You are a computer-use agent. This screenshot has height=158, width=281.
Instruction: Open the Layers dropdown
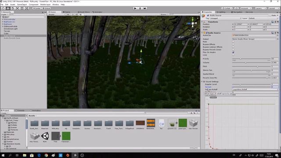pos(260,8)
